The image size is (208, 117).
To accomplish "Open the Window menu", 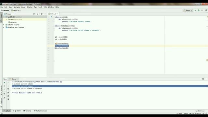I will pyautogui.click(x=51, y=7).
